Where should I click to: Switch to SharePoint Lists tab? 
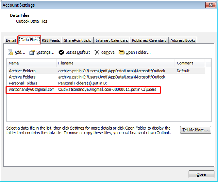click(78, 40)
